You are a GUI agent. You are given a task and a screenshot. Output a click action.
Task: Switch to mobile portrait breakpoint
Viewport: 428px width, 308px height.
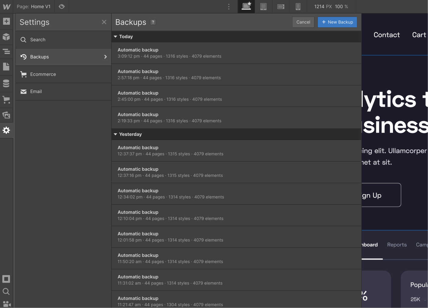(298, 6)
